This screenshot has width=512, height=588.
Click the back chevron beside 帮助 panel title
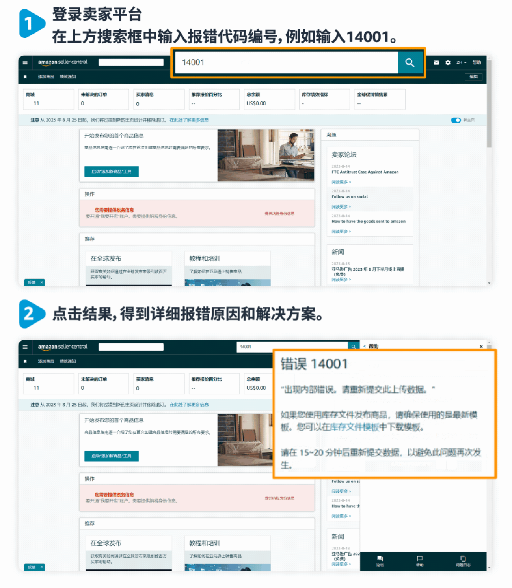point(364,347)
